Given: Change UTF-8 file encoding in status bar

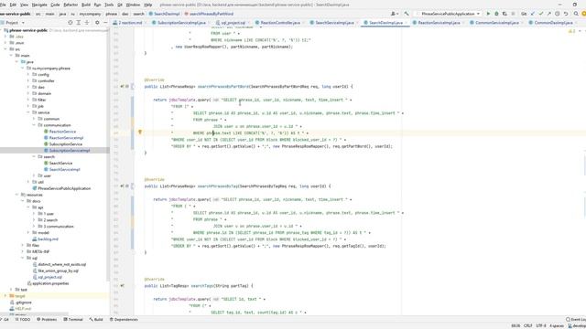Looking at the screenshot, I should (541, 325).
